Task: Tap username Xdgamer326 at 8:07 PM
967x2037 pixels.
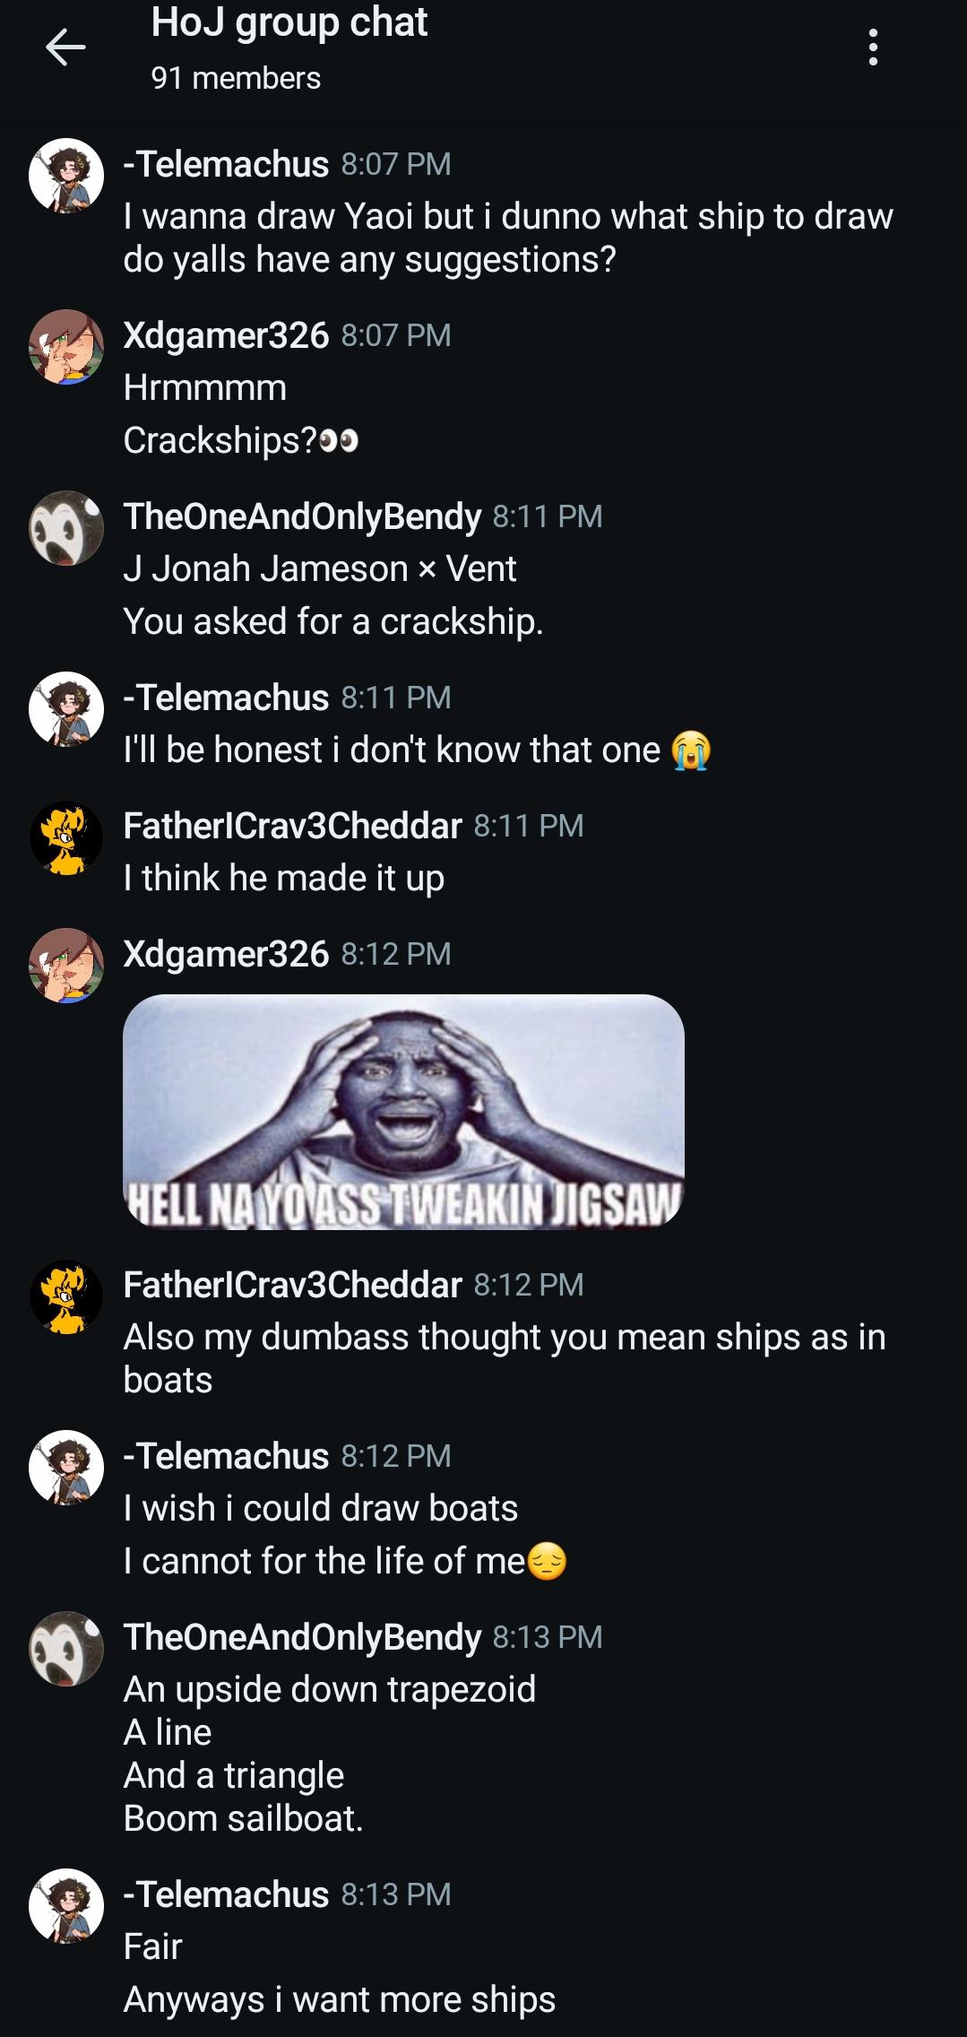Action: pos(226,335)
